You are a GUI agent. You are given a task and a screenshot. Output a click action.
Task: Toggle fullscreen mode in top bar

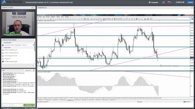tap(164, 2)
